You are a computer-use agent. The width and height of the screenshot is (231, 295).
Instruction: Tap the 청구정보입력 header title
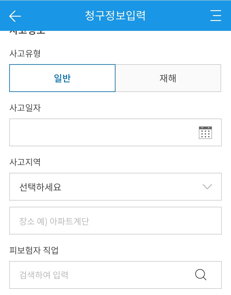click(x=115, y=15)
